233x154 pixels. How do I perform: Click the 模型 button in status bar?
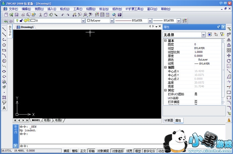[138, 151]
